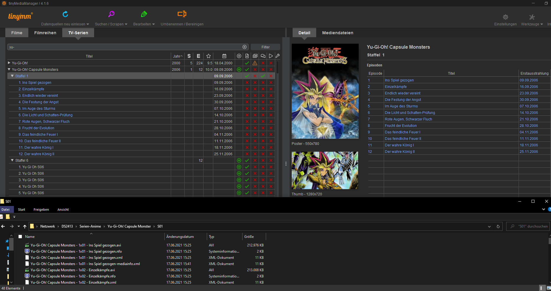Select the TV-Serien tab
This screenshot has height=291, width=551.
pos(78,33)
